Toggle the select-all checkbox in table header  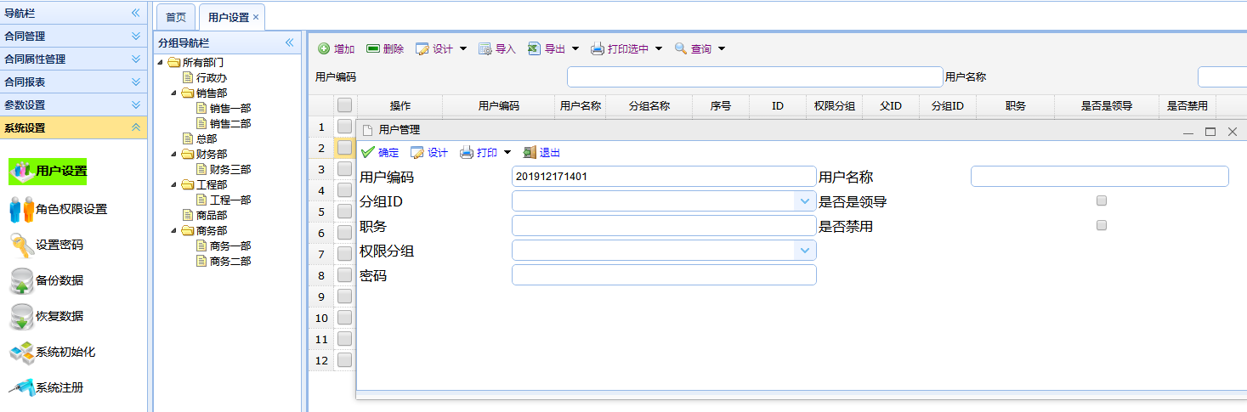(344, 106)
